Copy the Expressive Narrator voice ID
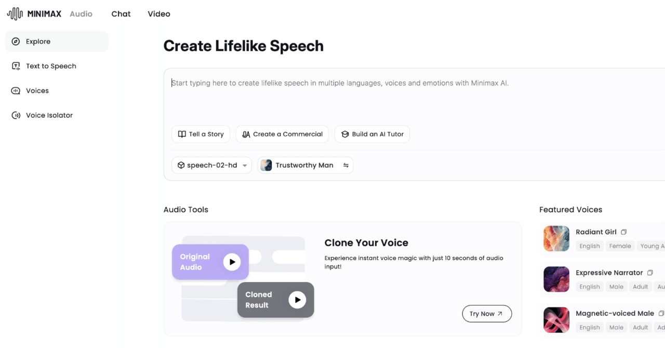 650,273
